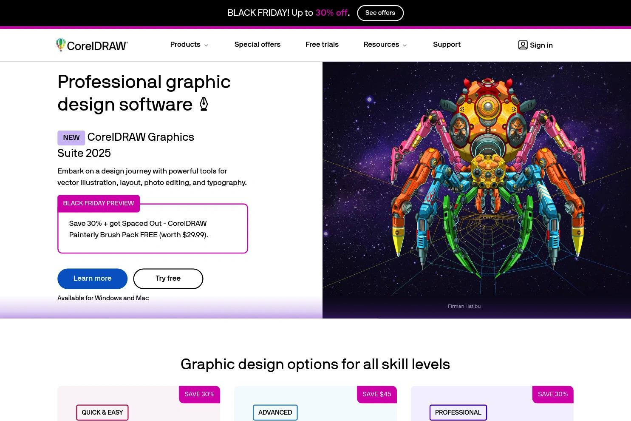Viewport: 631px width, 421px height.
Task: Click the Save 30% Painterly Brush Pack offer text
Action: click(x=139, y=229)
